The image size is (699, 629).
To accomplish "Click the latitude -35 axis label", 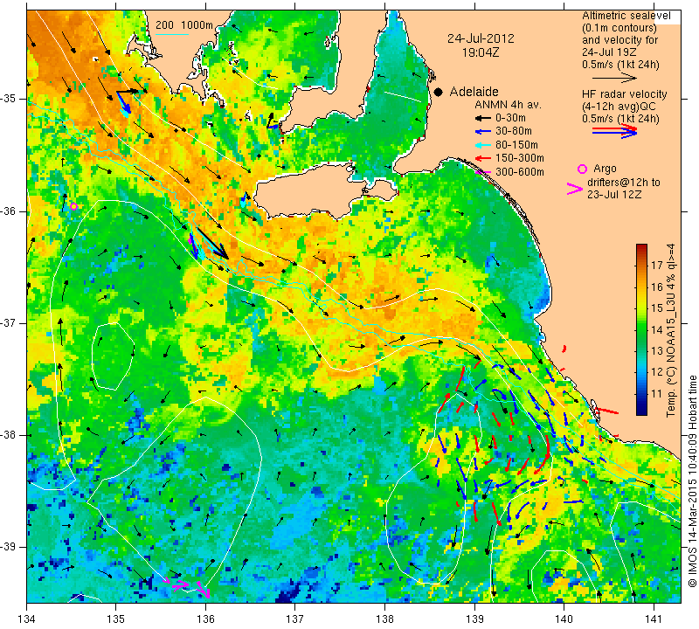I will (9, 99).
